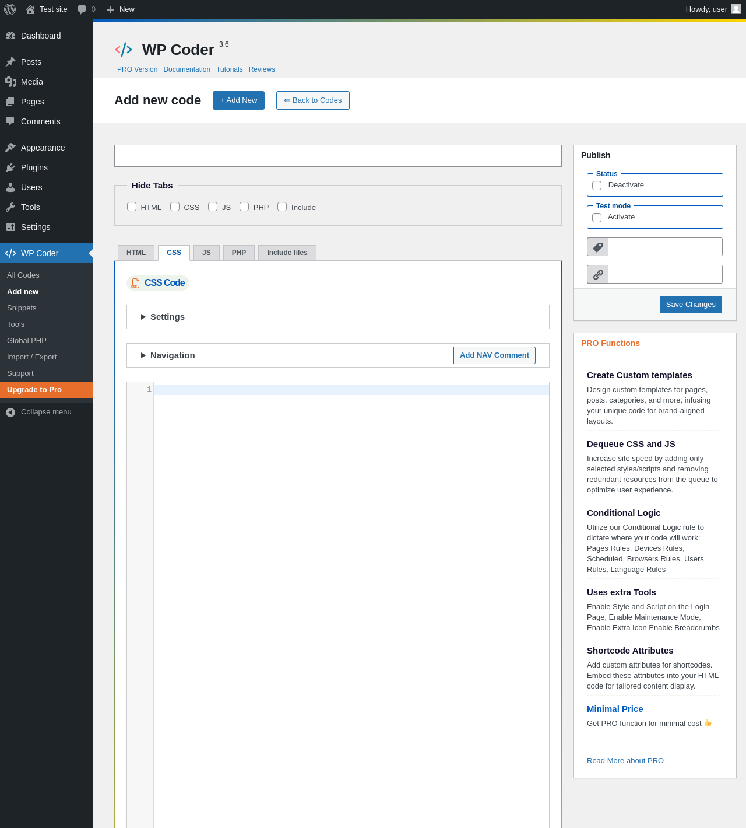Screen dimensions: 746x828
Task: Click the tag text field in Publish
Action: pyautogui.click(x=665, y=247)
